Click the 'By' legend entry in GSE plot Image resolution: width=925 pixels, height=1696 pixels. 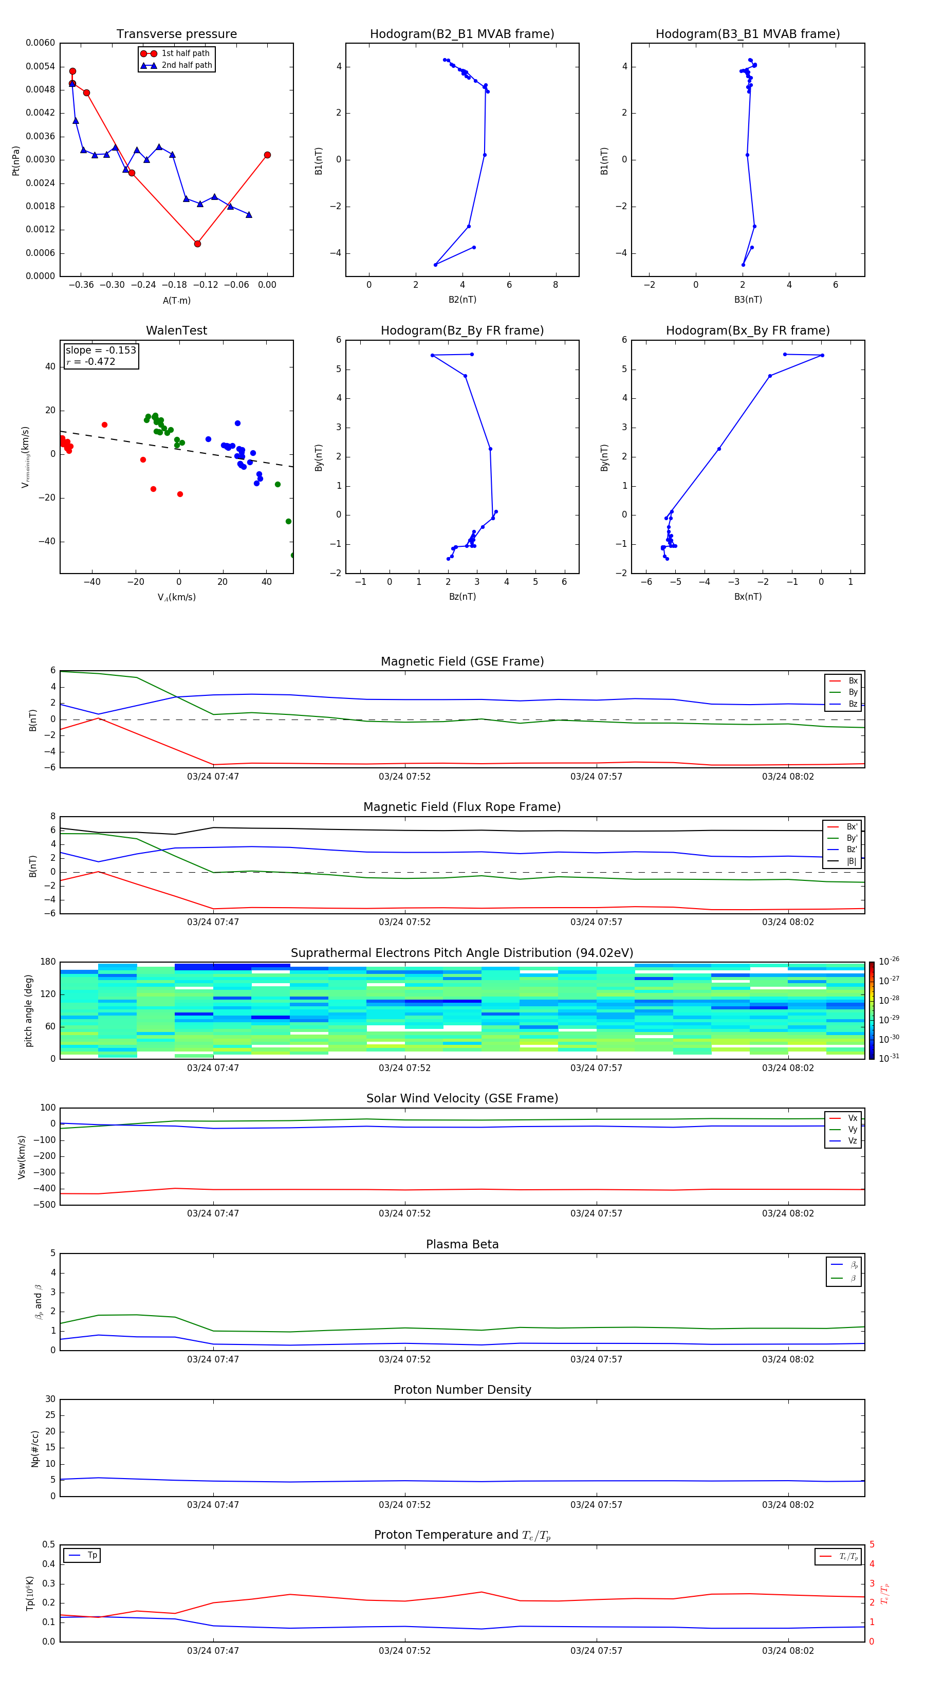(843, 692)
